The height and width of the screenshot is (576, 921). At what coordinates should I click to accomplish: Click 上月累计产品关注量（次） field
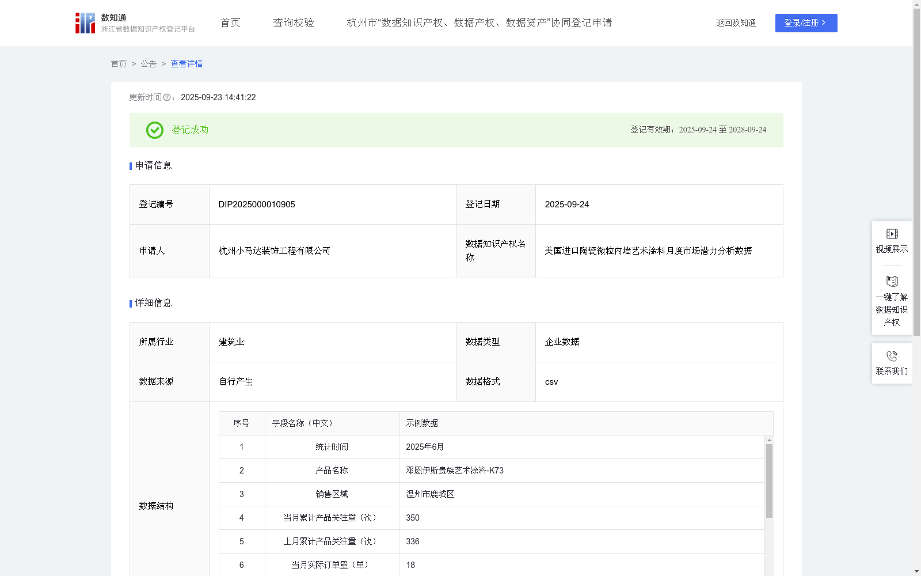coord(332,541)
